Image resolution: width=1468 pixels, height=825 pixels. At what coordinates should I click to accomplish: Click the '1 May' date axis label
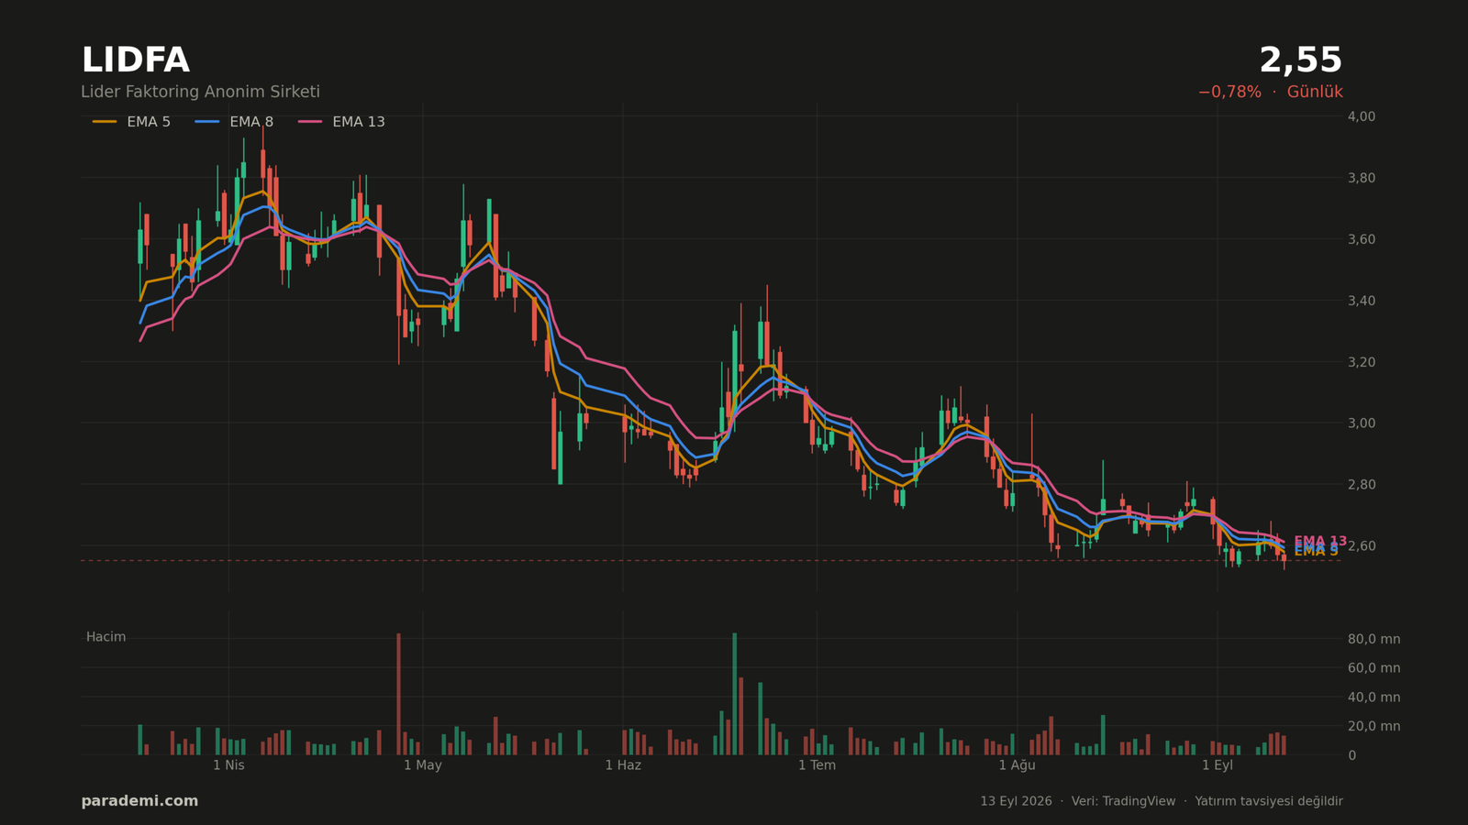click(x=422, y=765)
